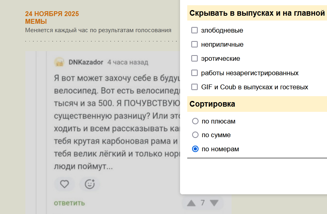The width and height of the screenshot is (327, 214).
Task: Click the "4 часа назад" timestamp
Action: click(x=128, y=62)
